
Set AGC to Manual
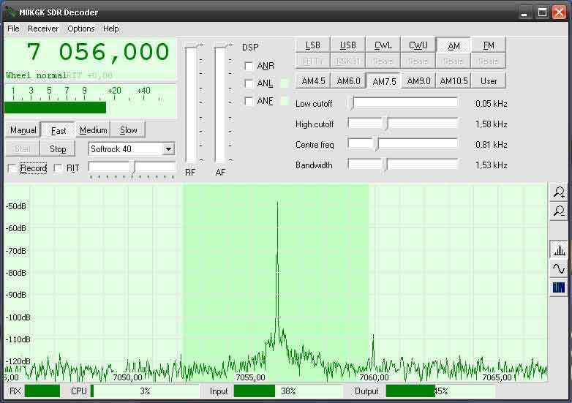[x=23, y=130]
